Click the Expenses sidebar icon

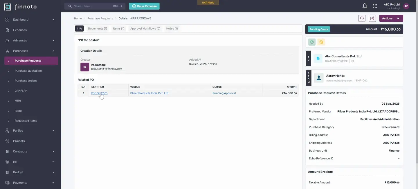(8, 30)
